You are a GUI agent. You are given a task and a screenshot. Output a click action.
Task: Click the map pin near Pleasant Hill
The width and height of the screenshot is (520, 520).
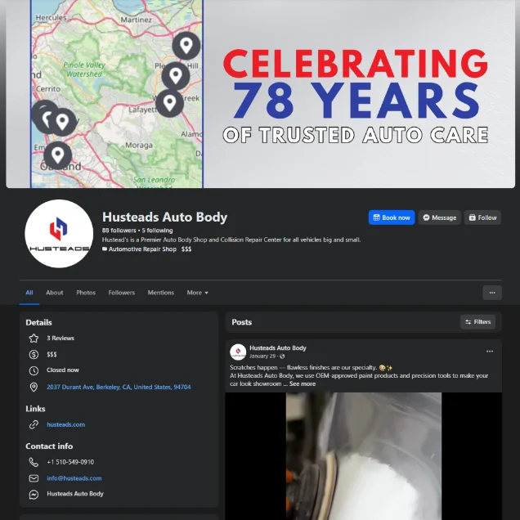coord(176,76)
